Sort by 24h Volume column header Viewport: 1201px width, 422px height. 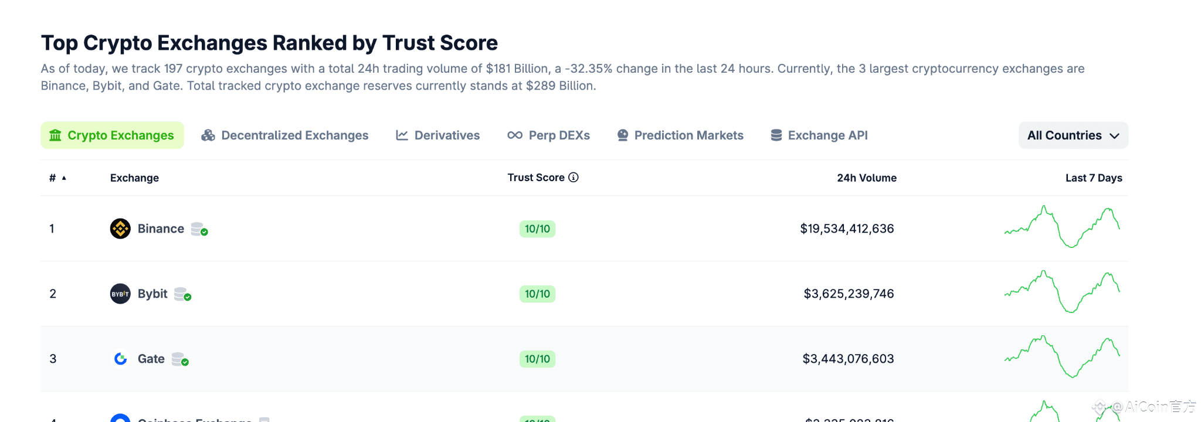coord(866,178)
